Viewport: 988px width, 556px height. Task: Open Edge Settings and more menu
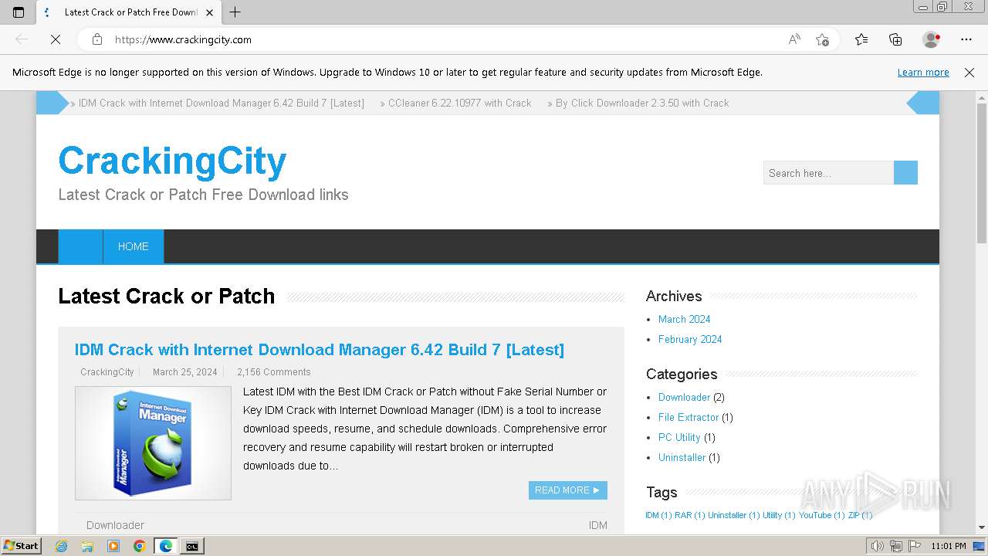click(966, 39)
